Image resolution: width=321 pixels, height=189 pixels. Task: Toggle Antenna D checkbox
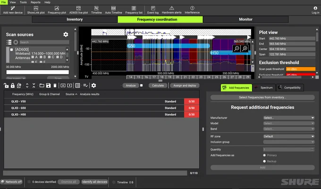(x=58, y=57)
